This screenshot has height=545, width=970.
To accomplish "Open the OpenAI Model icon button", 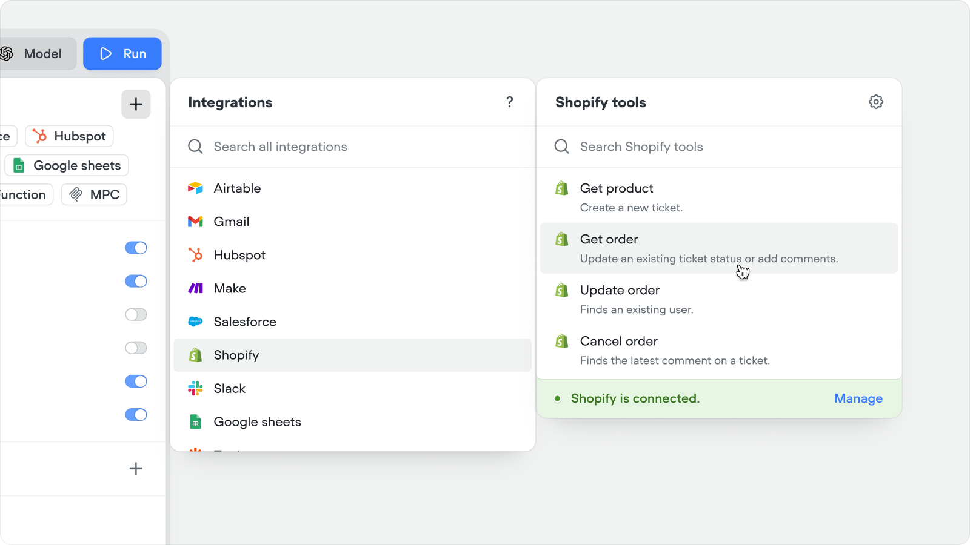I will [x=7, y=53].
